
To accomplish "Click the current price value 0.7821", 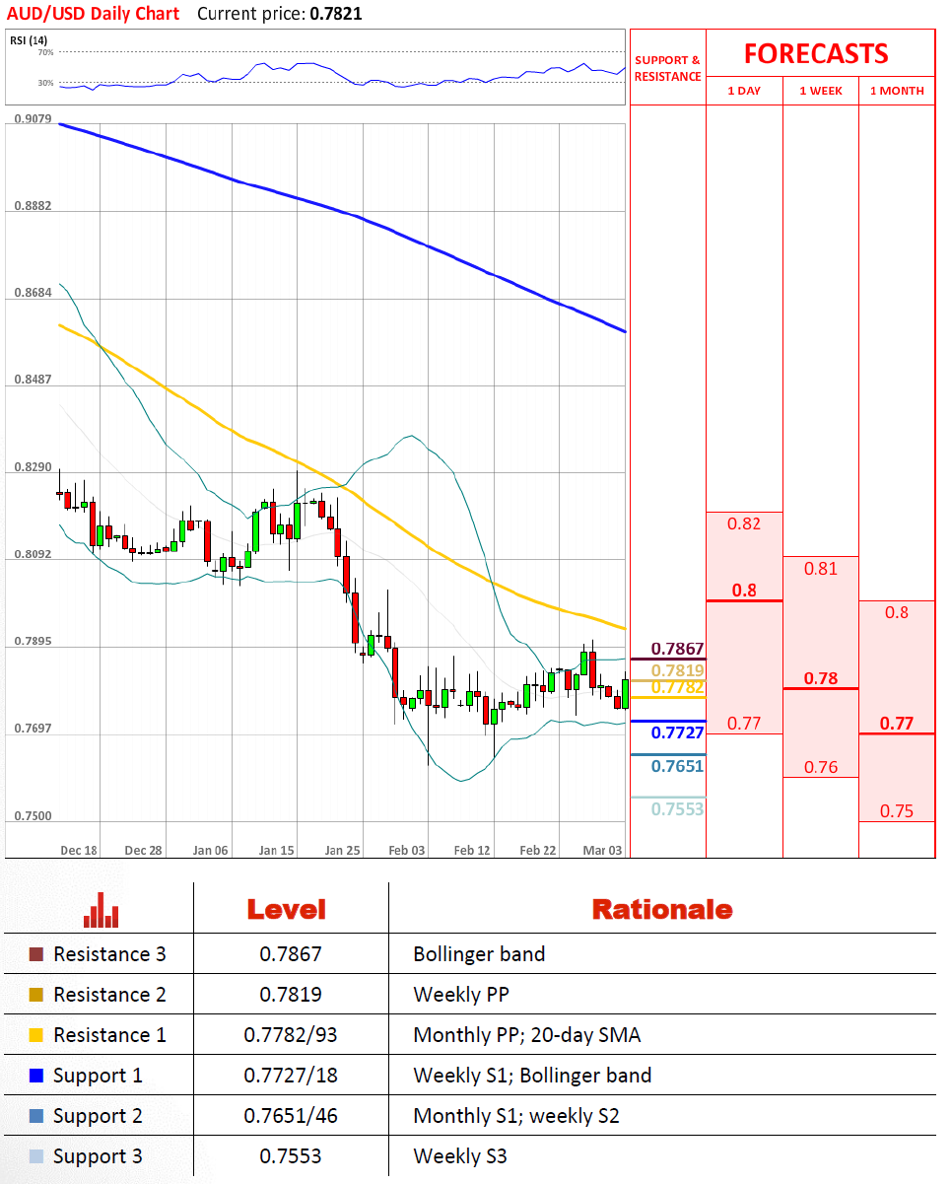I will tap(336, 14).
